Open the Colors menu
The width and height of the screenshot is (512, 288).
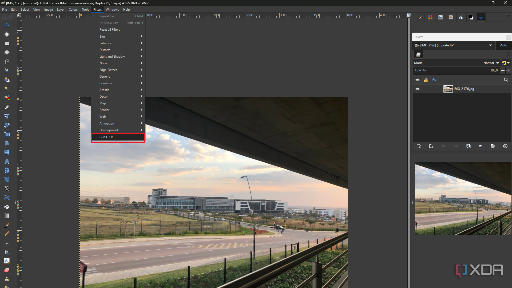pyautogui.click(x=73, y=10)
